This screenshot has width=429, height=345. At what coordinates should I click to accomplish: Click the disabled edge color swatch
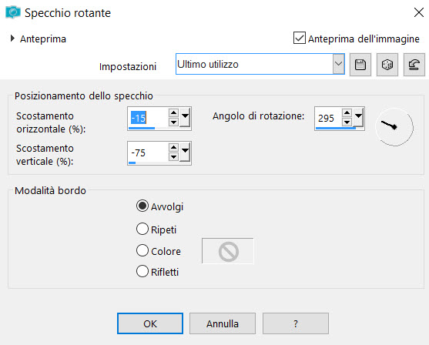[x=228, y=251]
